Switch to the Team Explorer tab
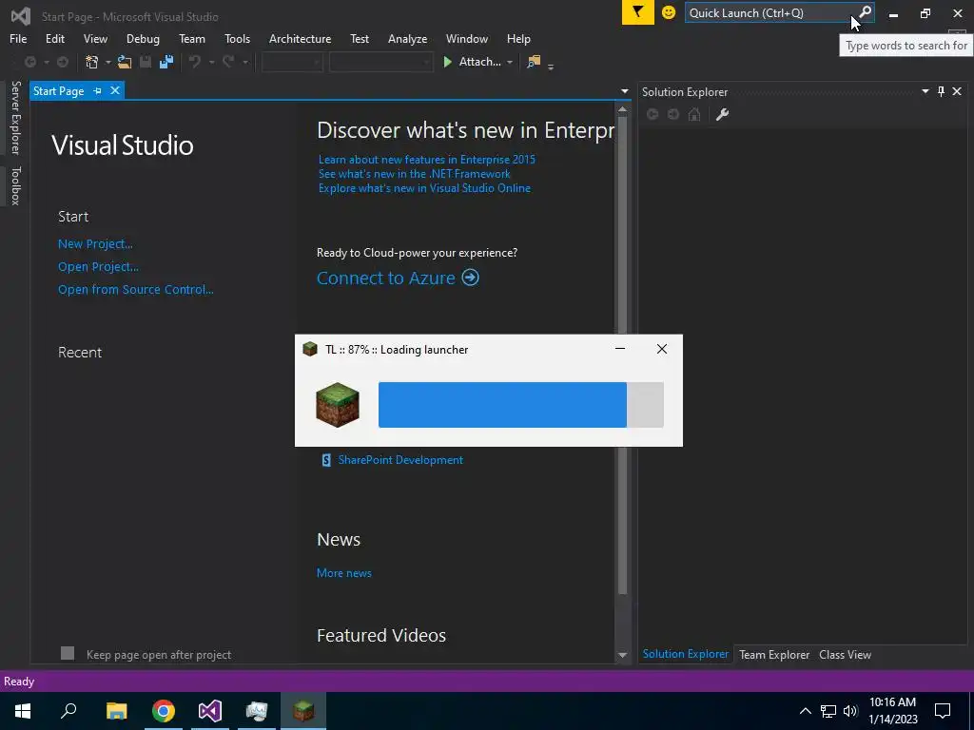 coord(774,654)
